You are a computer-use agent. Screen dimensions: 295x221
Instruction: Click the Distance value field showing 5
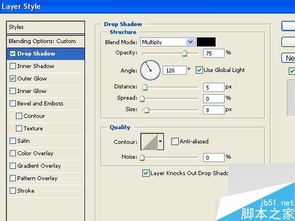214,87
